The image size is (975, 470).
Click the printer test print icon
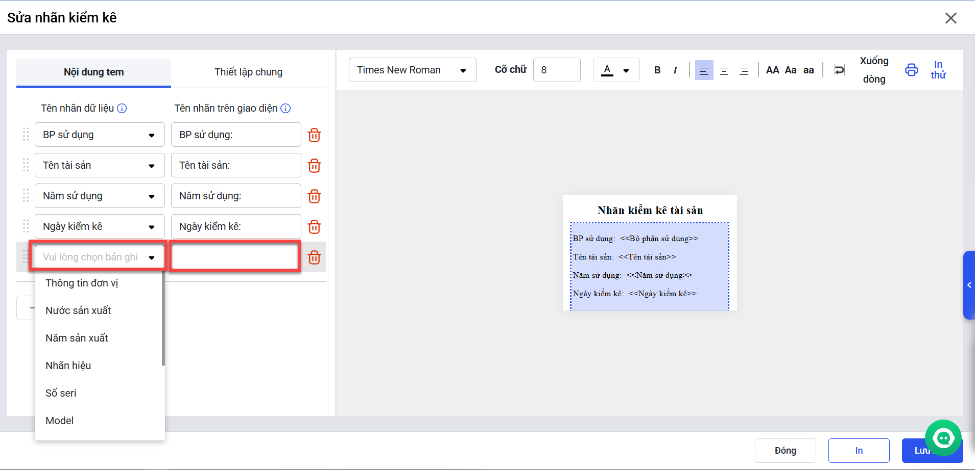[911, 70]
